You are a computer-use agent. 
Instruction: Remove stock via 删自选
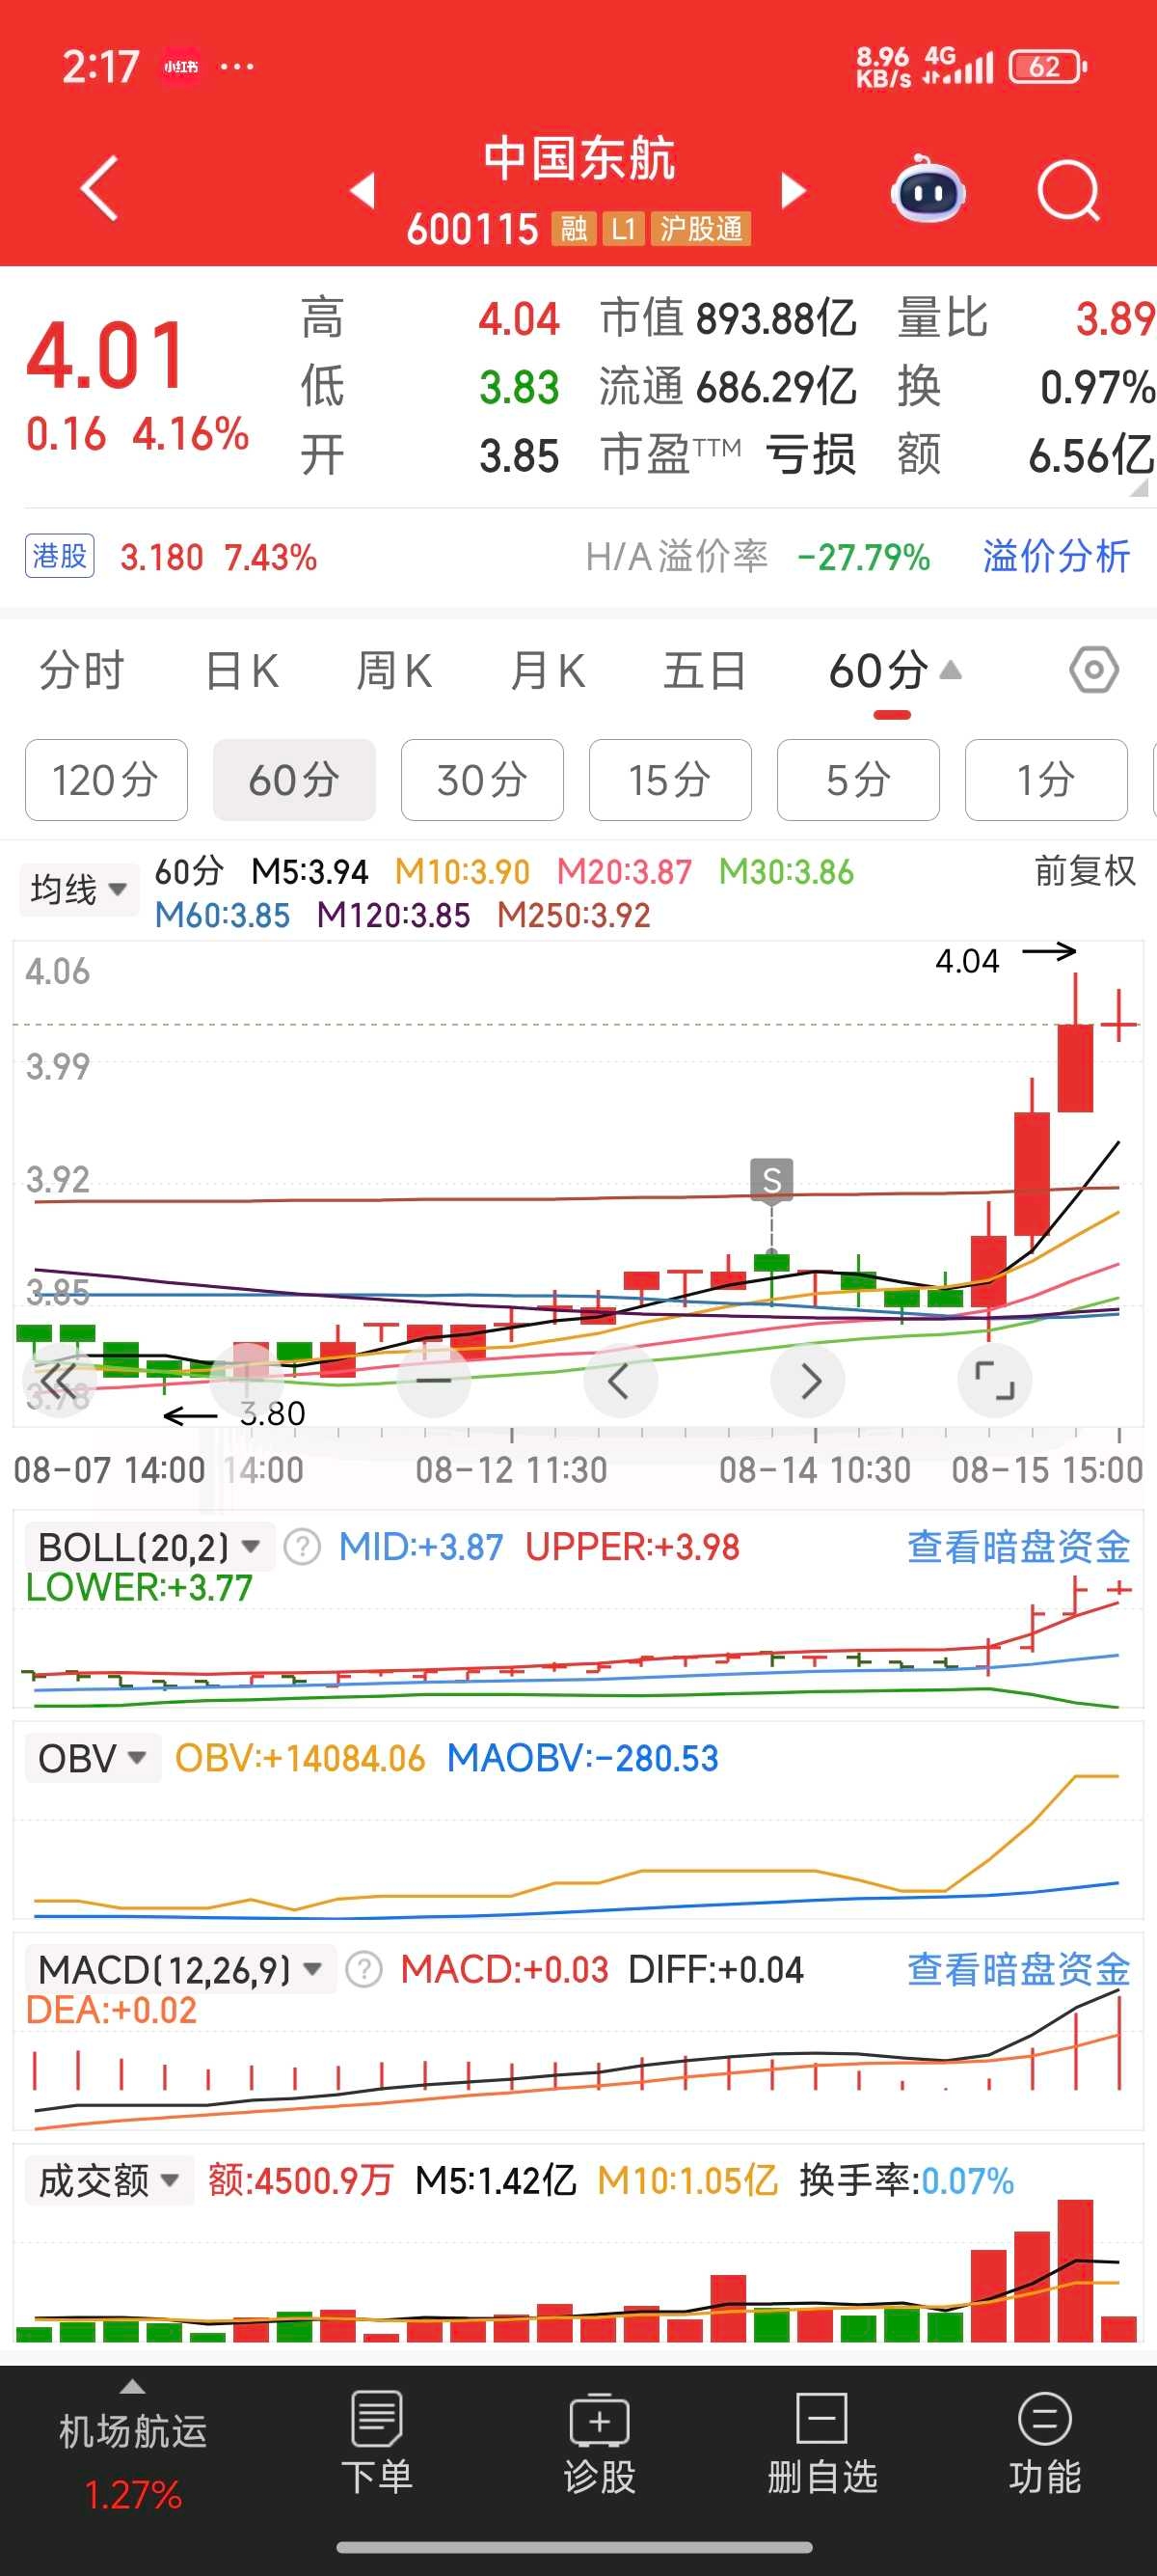822,2444
